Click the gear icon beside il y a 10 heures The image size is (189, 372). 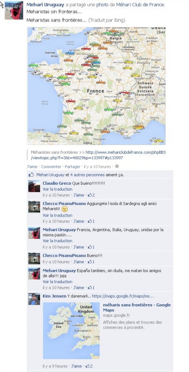117,167
